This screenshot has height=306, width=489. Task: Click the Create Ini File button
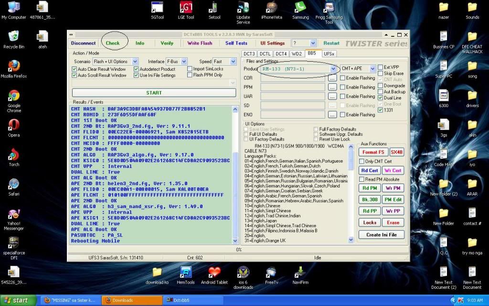point(381,235)
